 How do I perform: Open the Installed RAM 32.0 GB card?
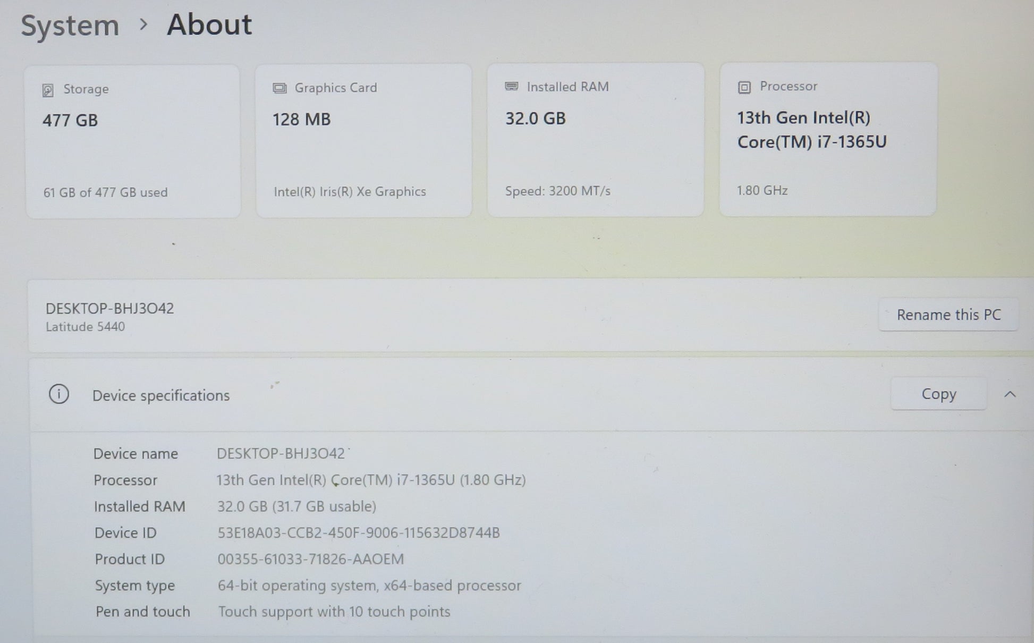(x=595, y=140)
